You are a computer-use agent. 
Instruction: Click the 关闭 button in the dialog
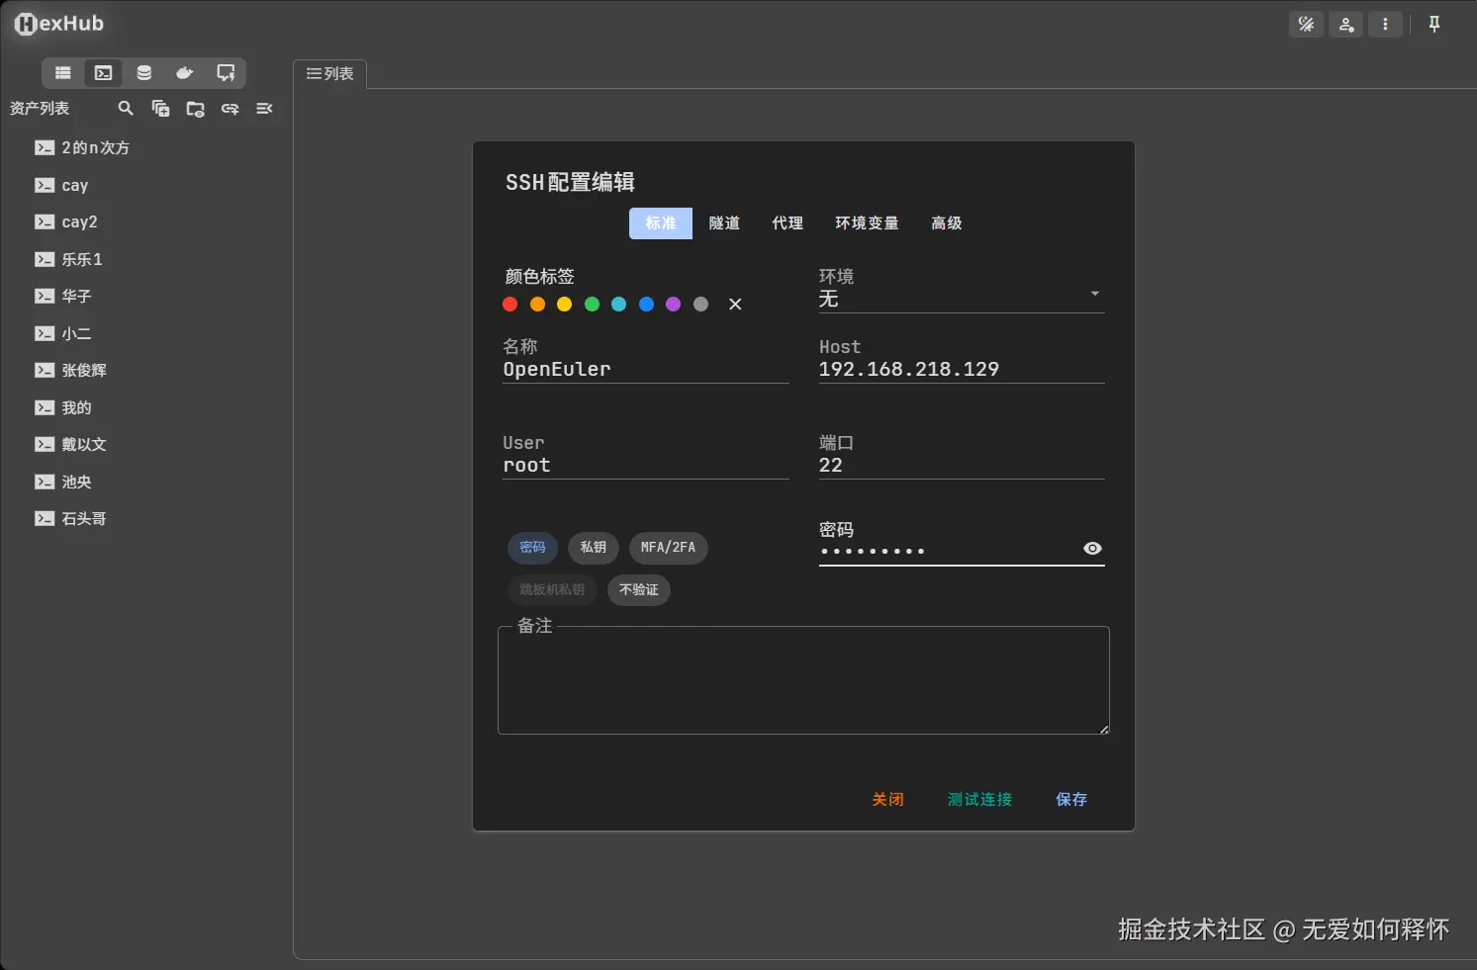887,800
